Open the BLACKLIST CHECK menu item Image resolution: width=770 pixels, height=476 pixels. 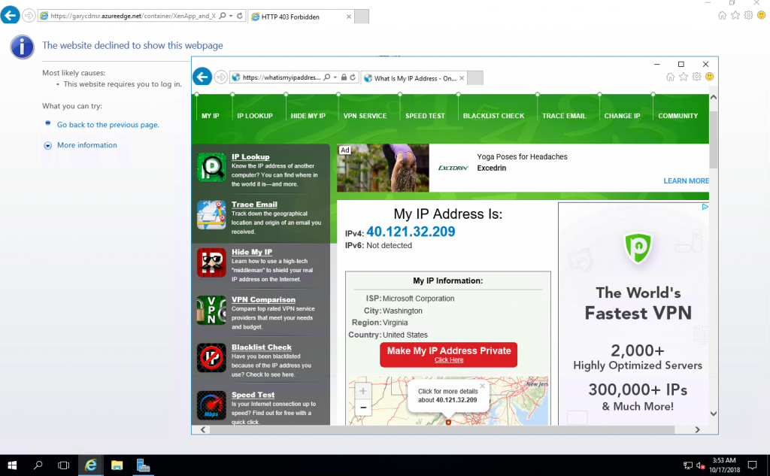click(x=493, y=116)
